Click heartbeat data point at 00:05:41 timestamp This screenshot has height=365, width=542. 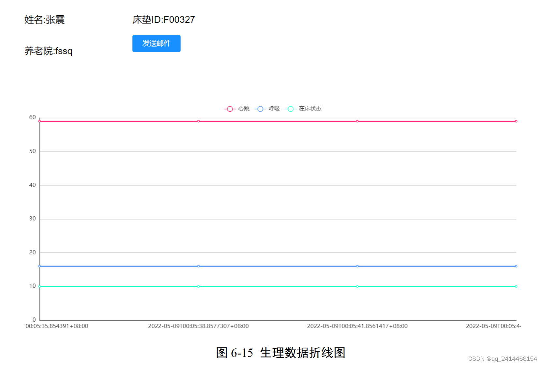(357, 121)
